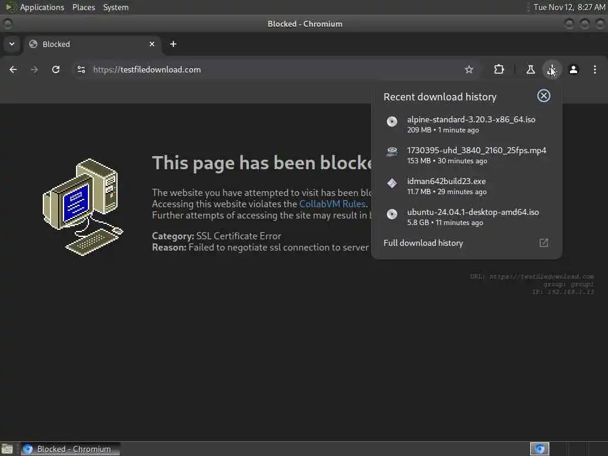Open alpine-standard-3.20.3-x86_64.iso download

pyautogui.click(x=467, y=124)
